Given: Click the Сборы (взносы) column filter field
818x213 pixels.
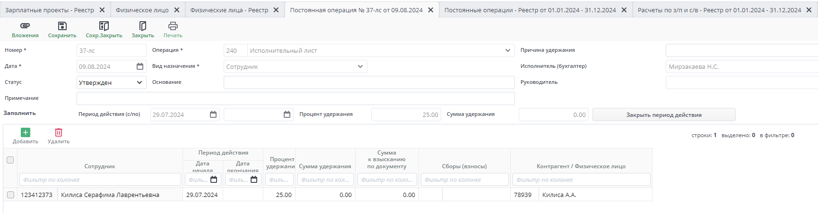Looking at the screenshot, I should pos(464,180).
